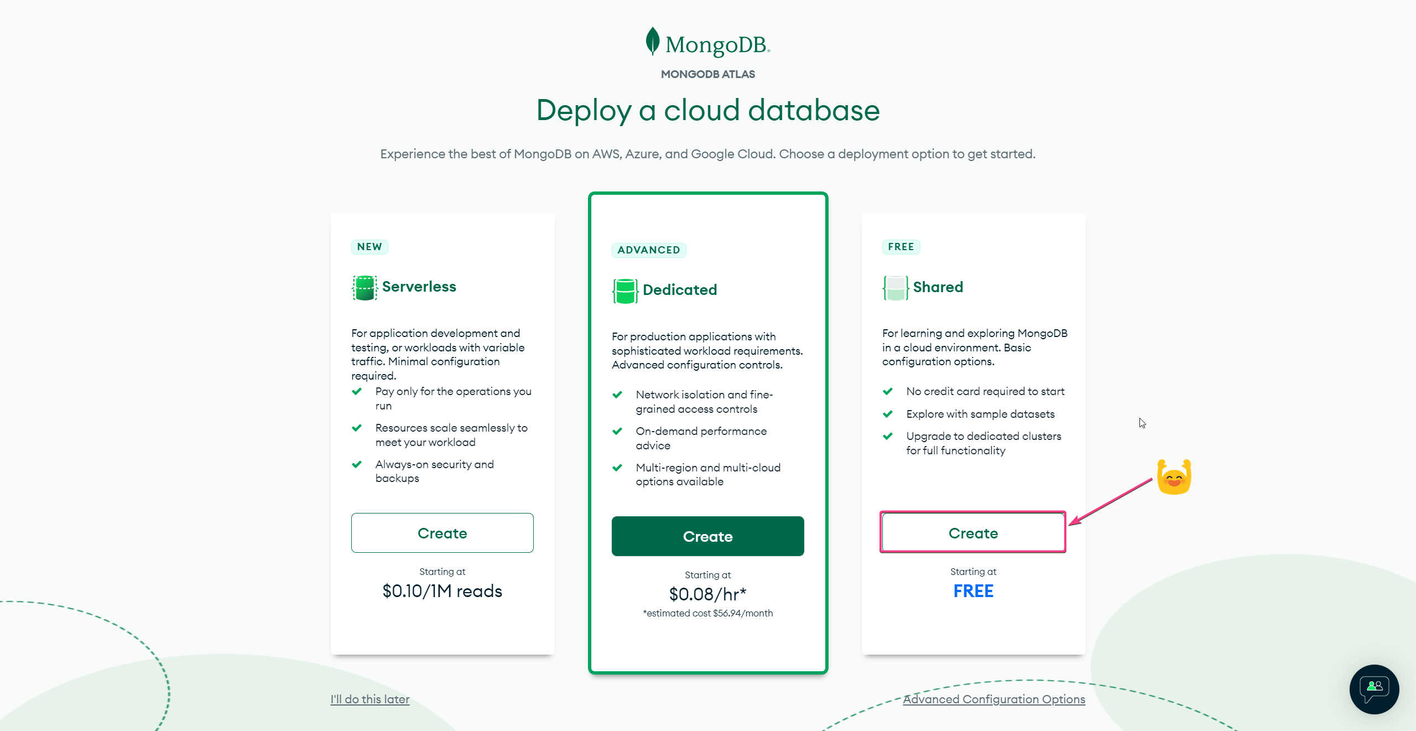Screen dimensions: 1416x731
Task: Click checkmark beside 'No credit card required'
Action: click(888, 391)
